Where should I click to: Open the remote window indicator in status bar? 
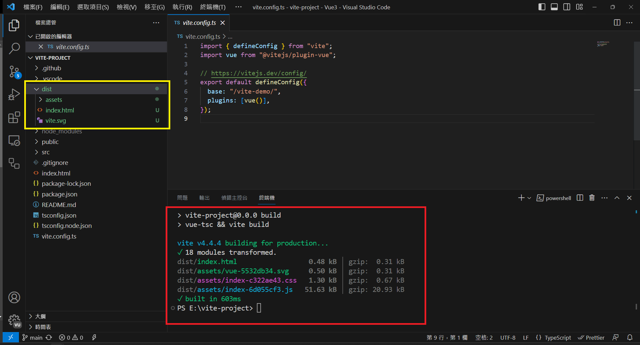[x=11, y=338]
